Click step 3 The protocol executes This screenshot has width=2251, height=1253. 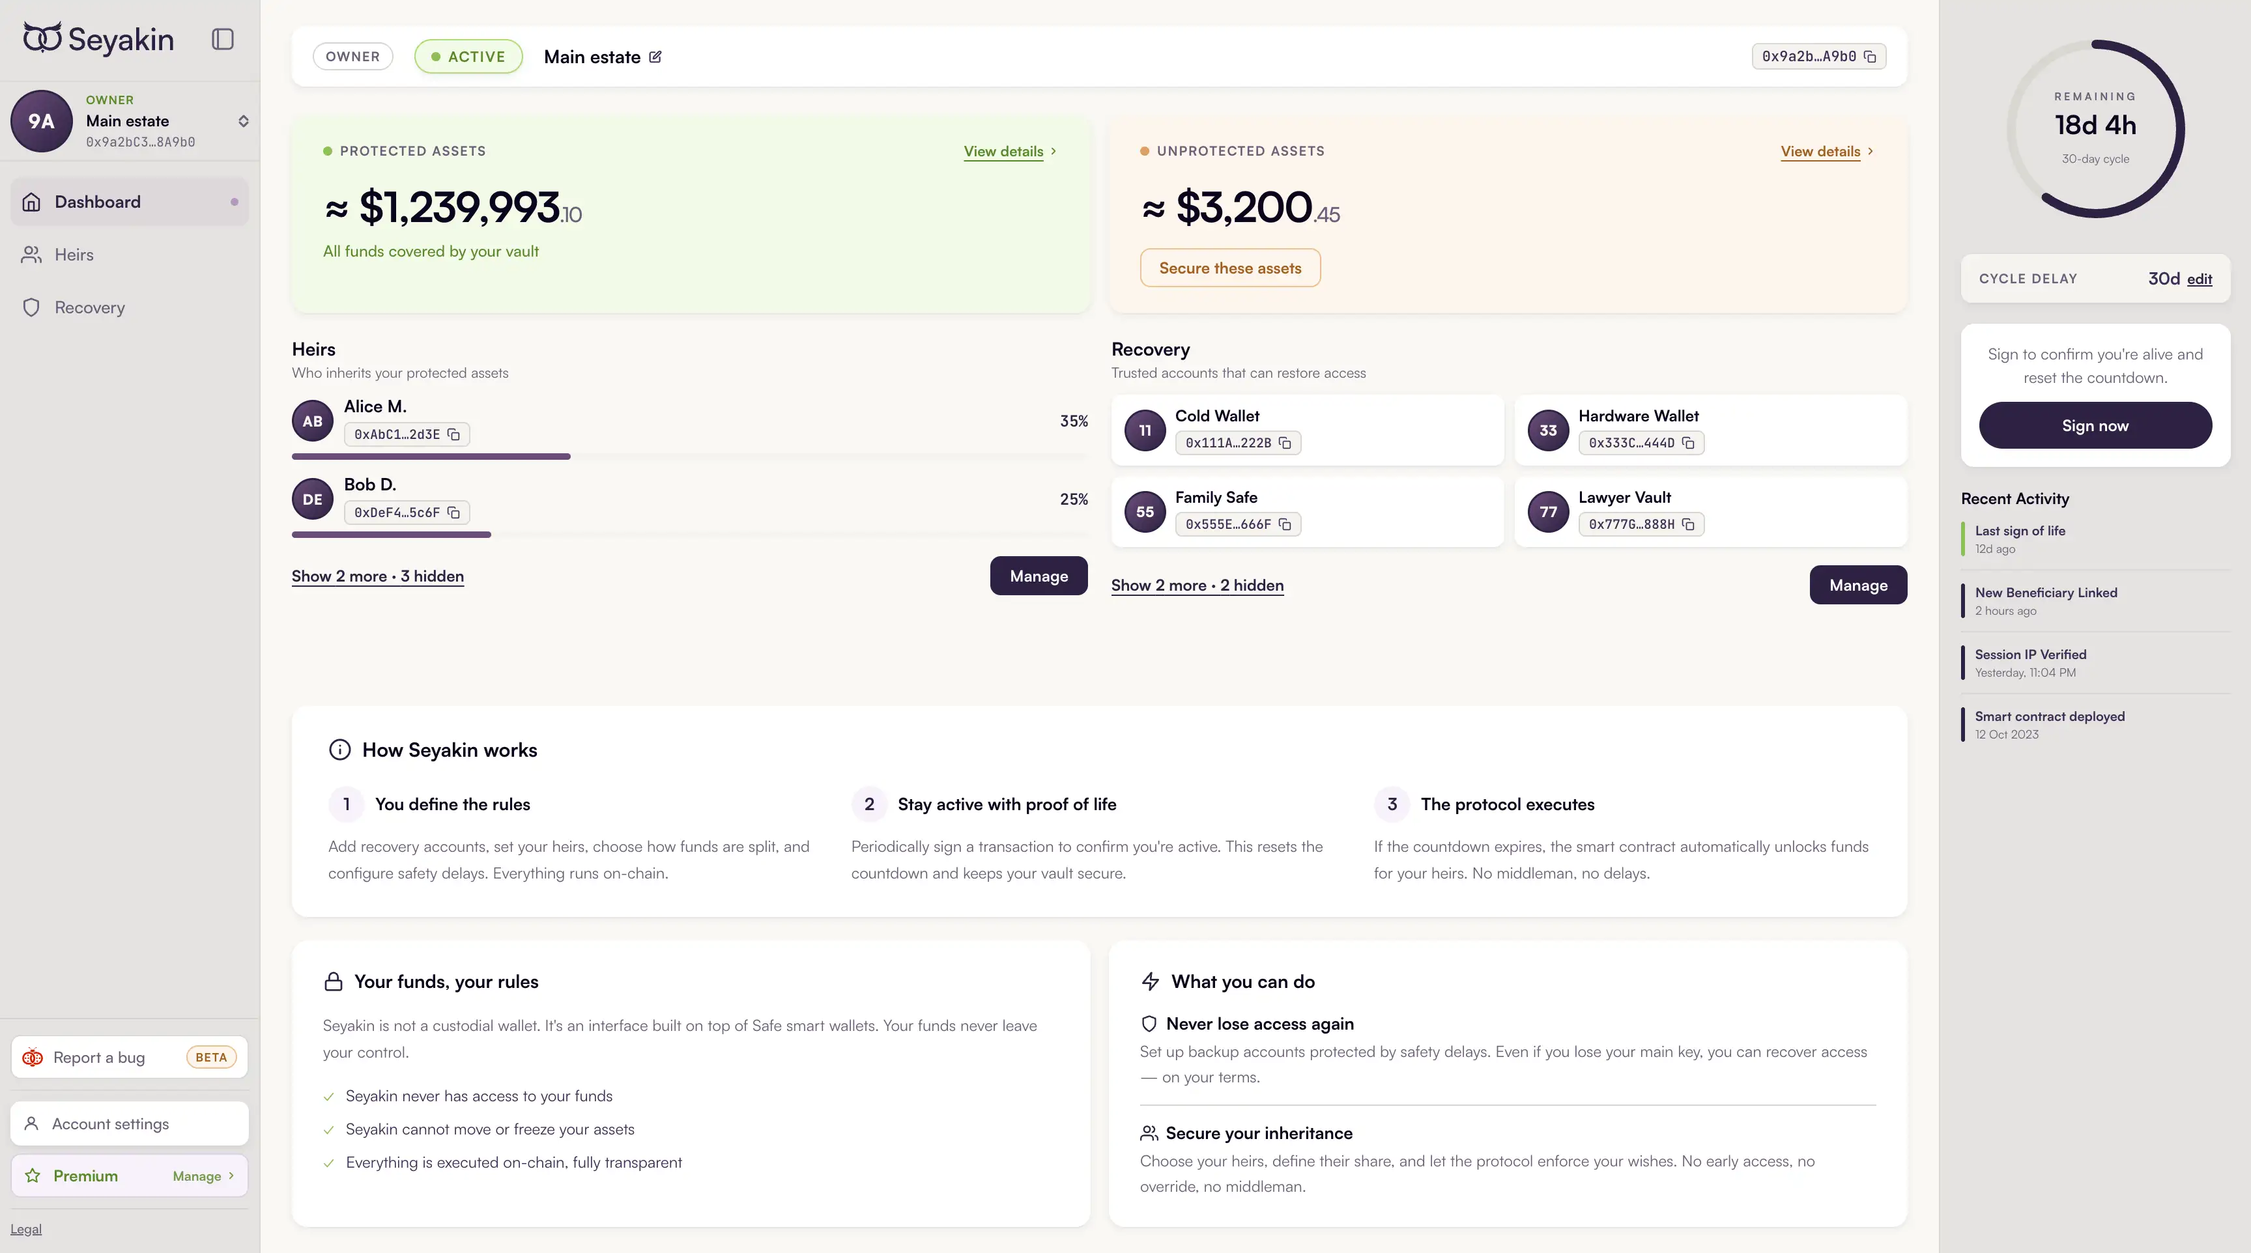click(x=1485, y=804)
